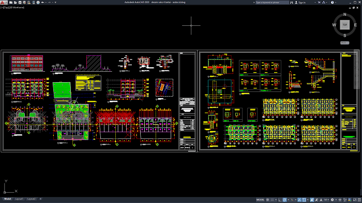This screenshot has width=362, height=203.
Task: Toggle 2D object snap in status bar
Action: pyautogui.click(x=304, y=200)
